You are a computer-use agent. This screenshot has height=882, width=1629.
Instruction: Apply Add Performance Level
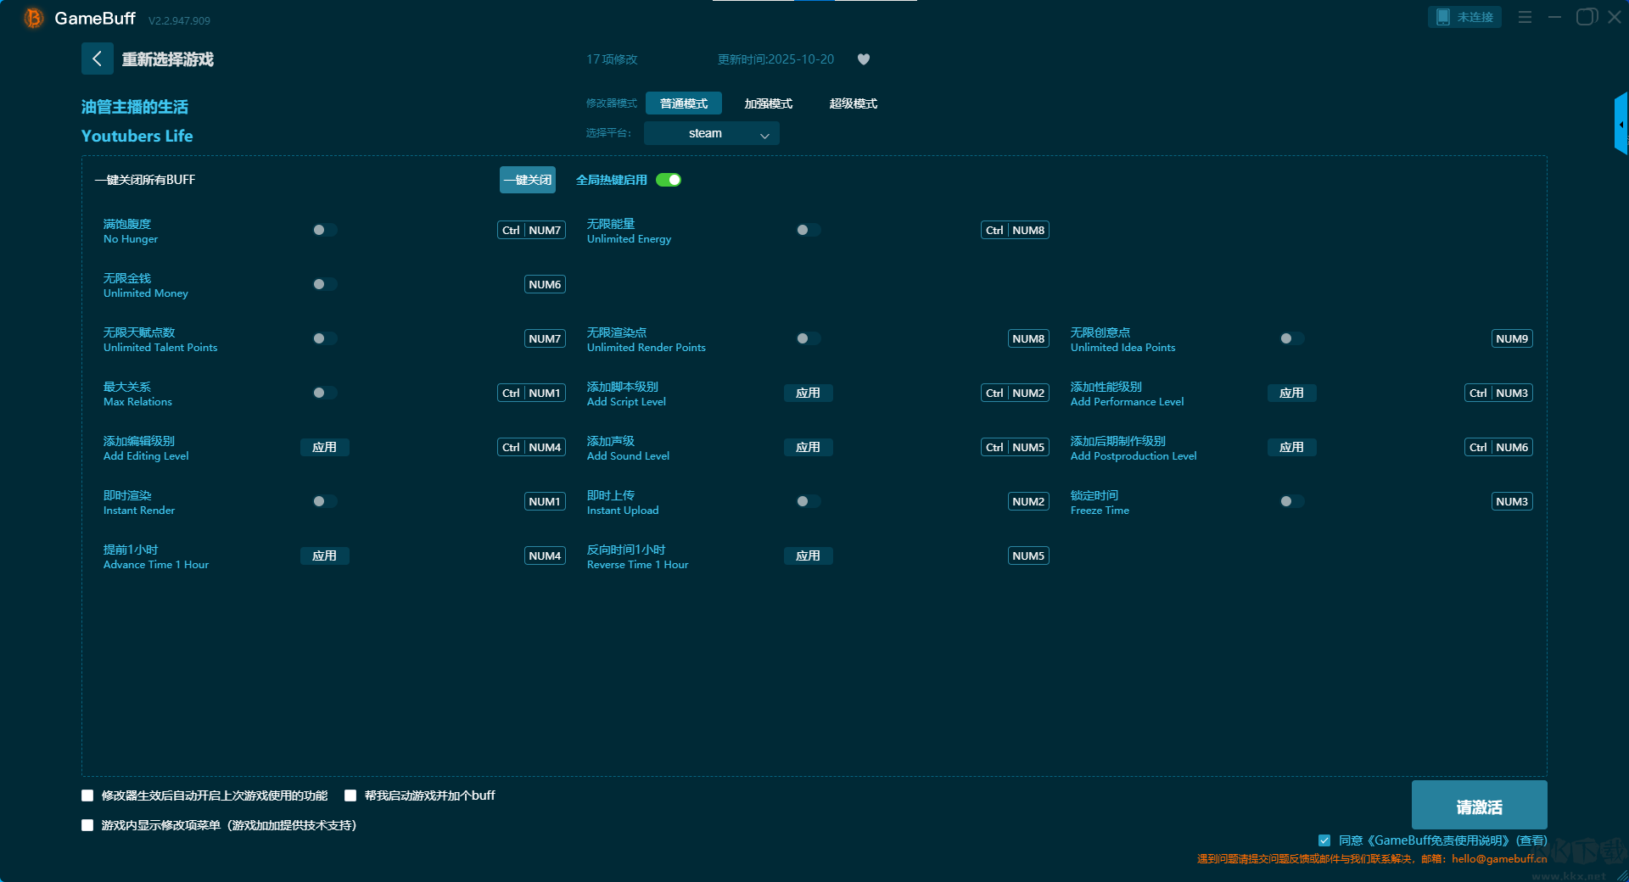[x=1291, y=393]
